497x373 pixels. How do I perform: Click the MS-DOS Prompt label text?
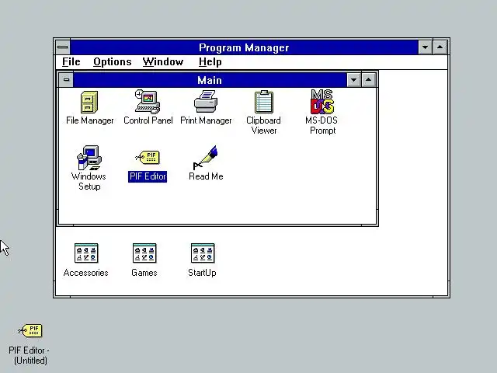[x=322, y=125]
